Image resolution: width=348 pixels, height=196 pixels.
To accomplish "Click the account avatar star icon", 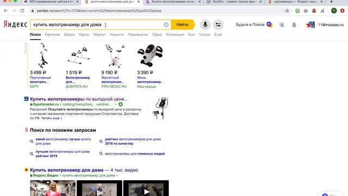I will 310,24.
